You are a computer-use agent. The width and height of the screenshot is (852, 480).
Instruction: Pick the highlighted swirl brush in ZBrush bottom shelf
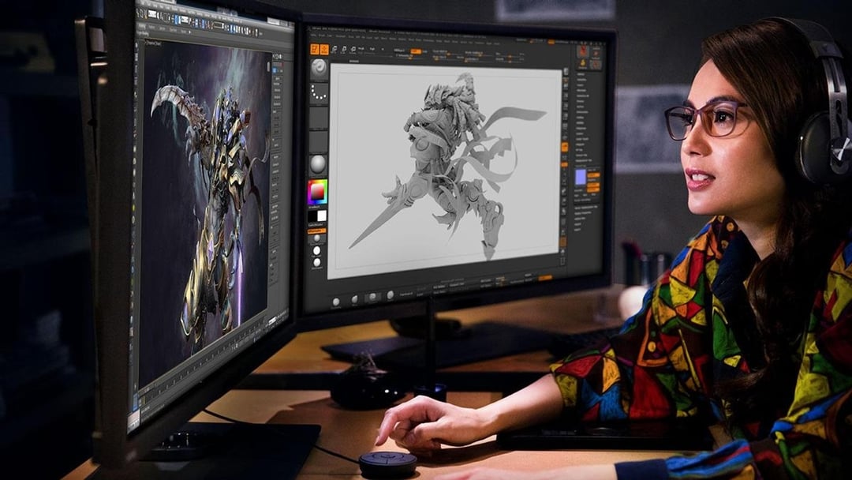click(x=372, y=297)
